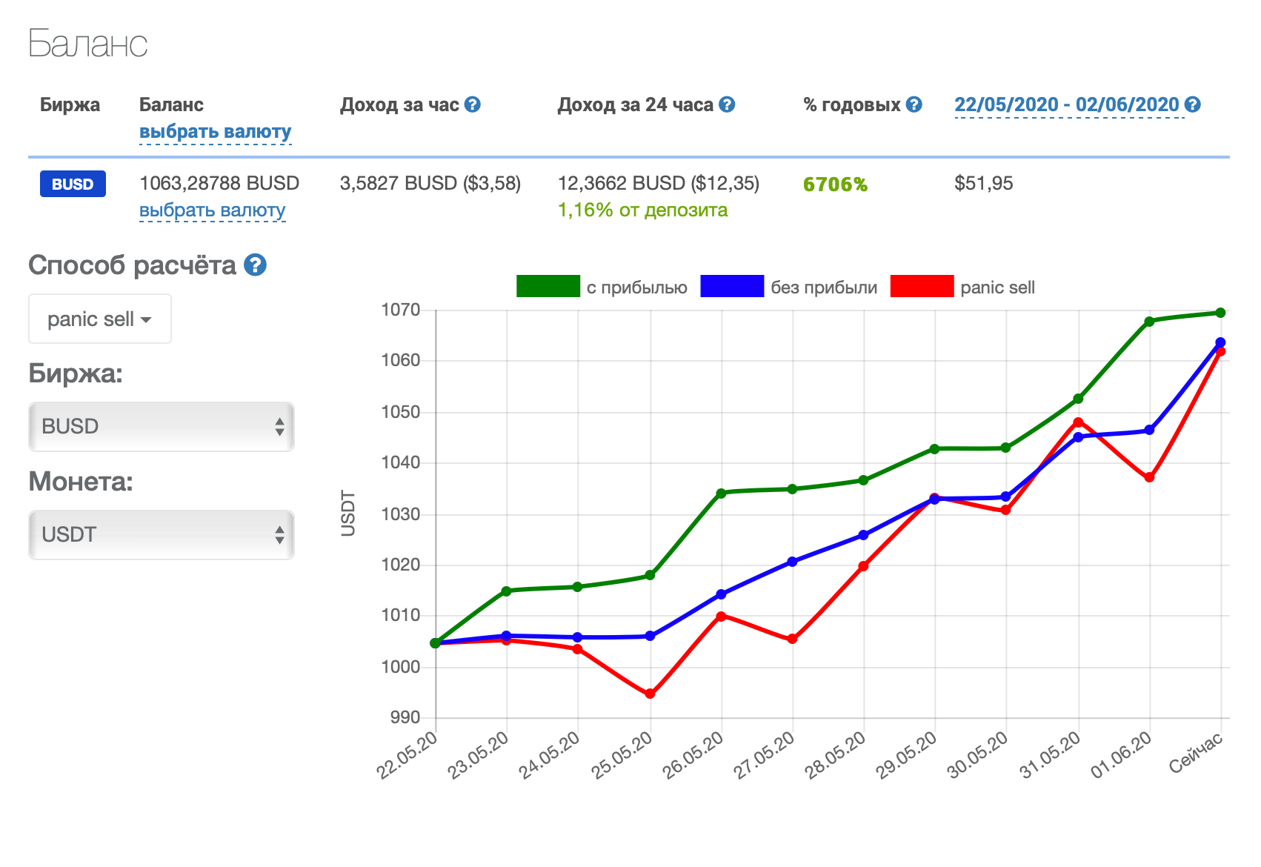Click red panic sell point on 01.06.20
The height and width of the screenshot is (867, 1261).
point(1149,477)
